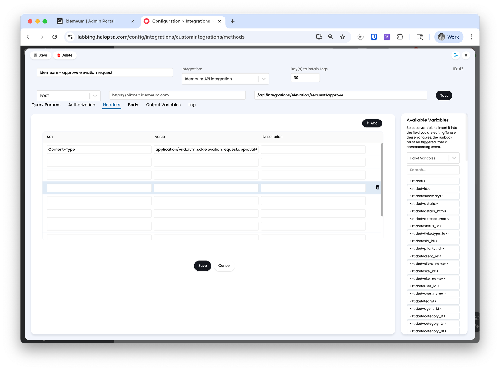Switch to Query Params tab
500x370 pixels.
[46, 105]
